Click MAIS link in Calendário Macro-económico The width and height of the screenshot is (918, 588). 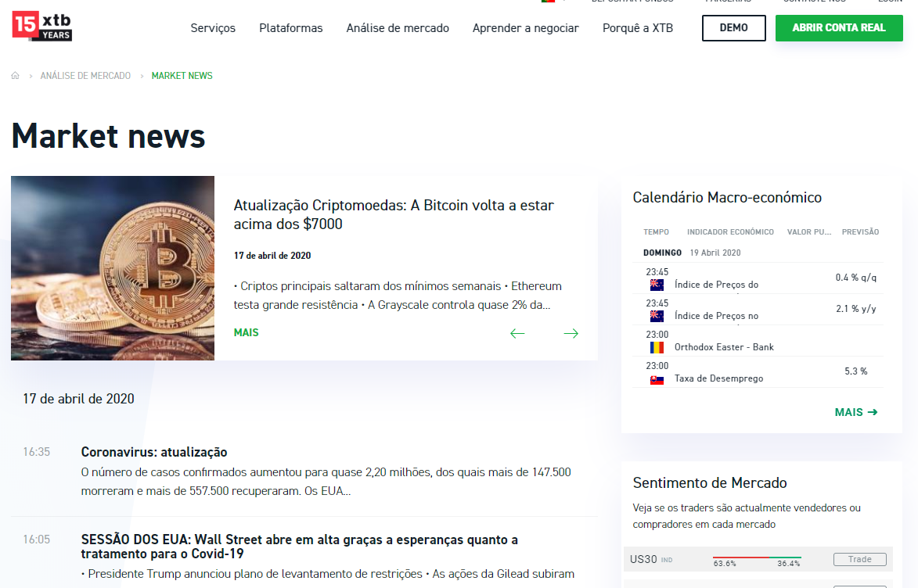tap(856, 412)
